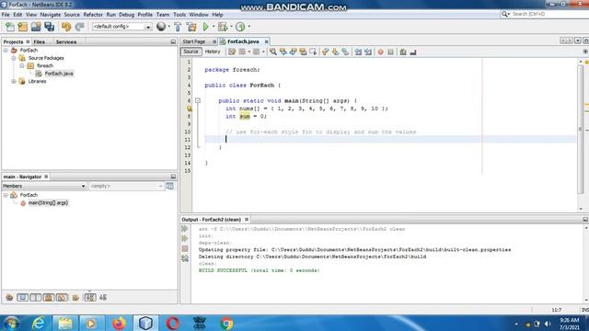Image resolution: width=589 pixels, height=331 pixels.
Task: Select ForEach.java in the Projects tree
Action: tap(59, 74)
